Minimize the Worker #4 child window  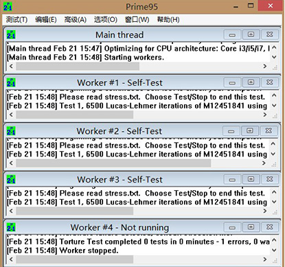point(232,227)
